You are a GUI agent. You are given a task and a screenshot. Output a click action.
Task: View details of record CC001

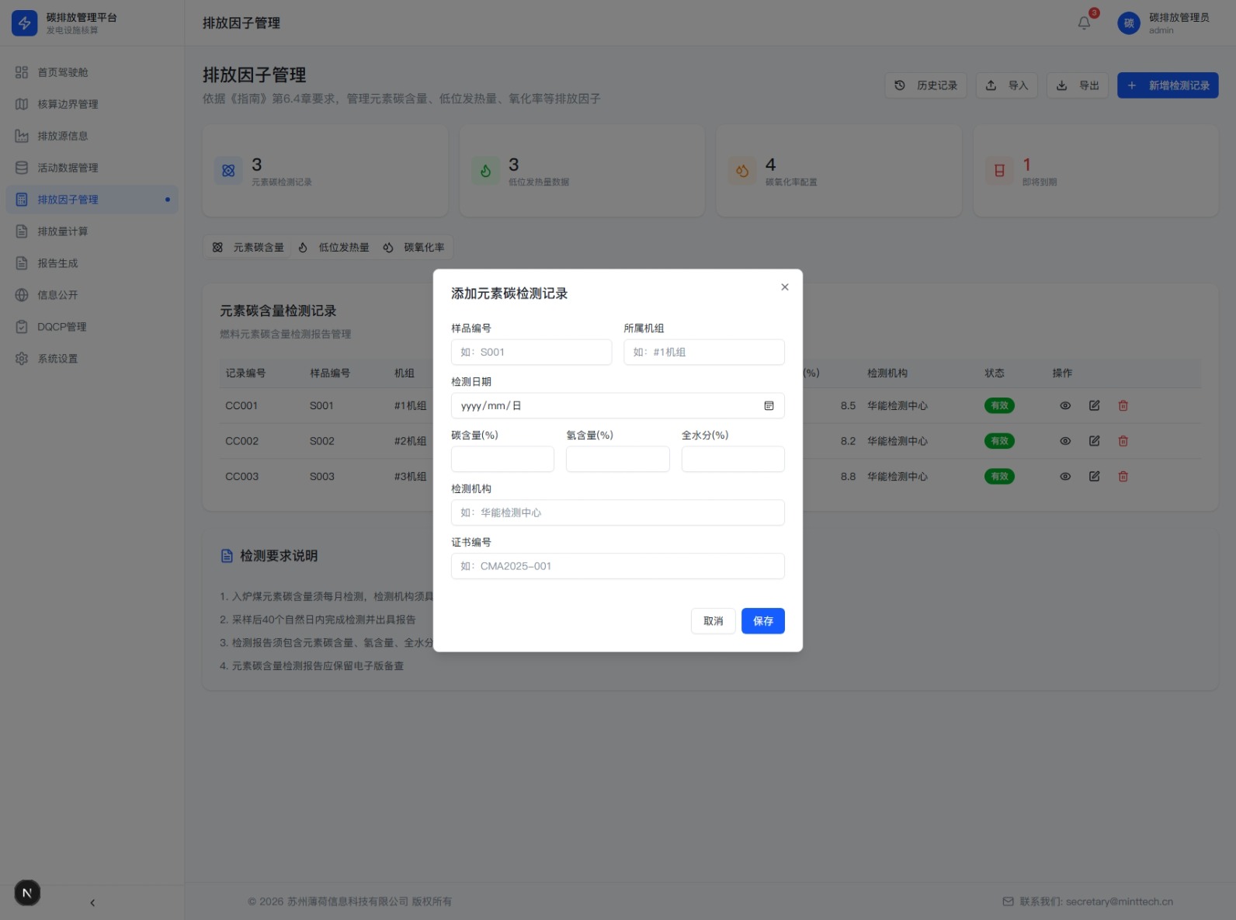coord(1065,406)
